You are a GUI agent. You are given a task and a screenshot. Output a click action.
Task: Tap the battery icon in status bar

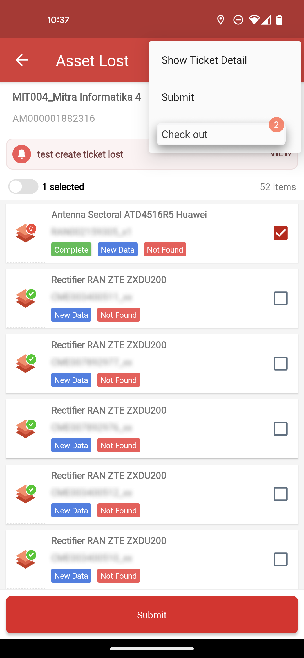(279, 20)
